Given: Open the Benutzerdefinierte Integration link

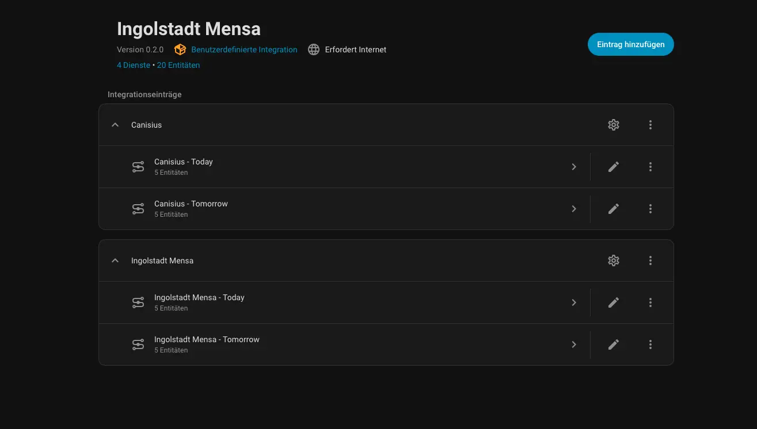Looking at the screenshot, I should pyautogui.click(x=244, y=49).
